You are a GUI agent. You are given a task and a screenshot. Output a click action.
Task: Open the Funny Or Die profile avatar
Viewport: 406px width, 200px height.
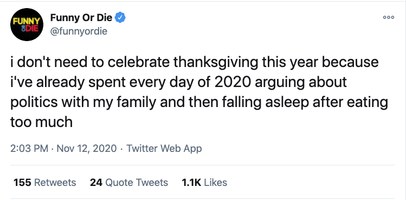(x=27, y=24)
